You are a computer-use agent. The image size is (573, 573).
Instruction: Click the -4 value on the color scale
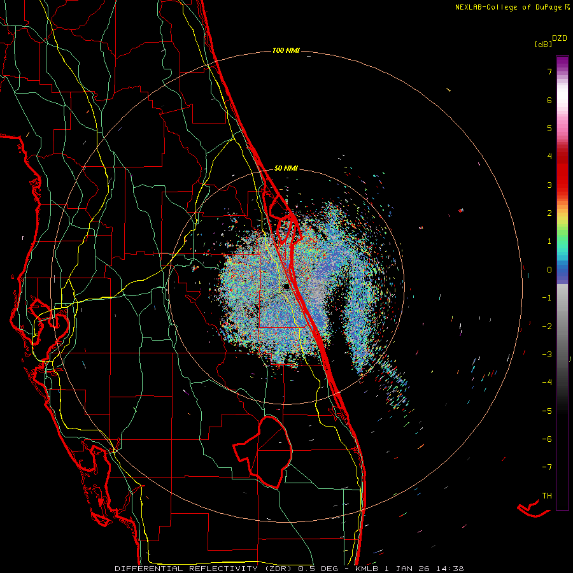(x=547, y=383)
